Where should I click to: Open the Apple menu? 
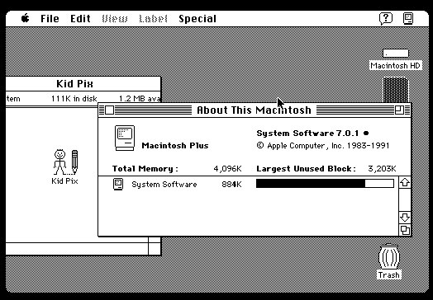25,18
